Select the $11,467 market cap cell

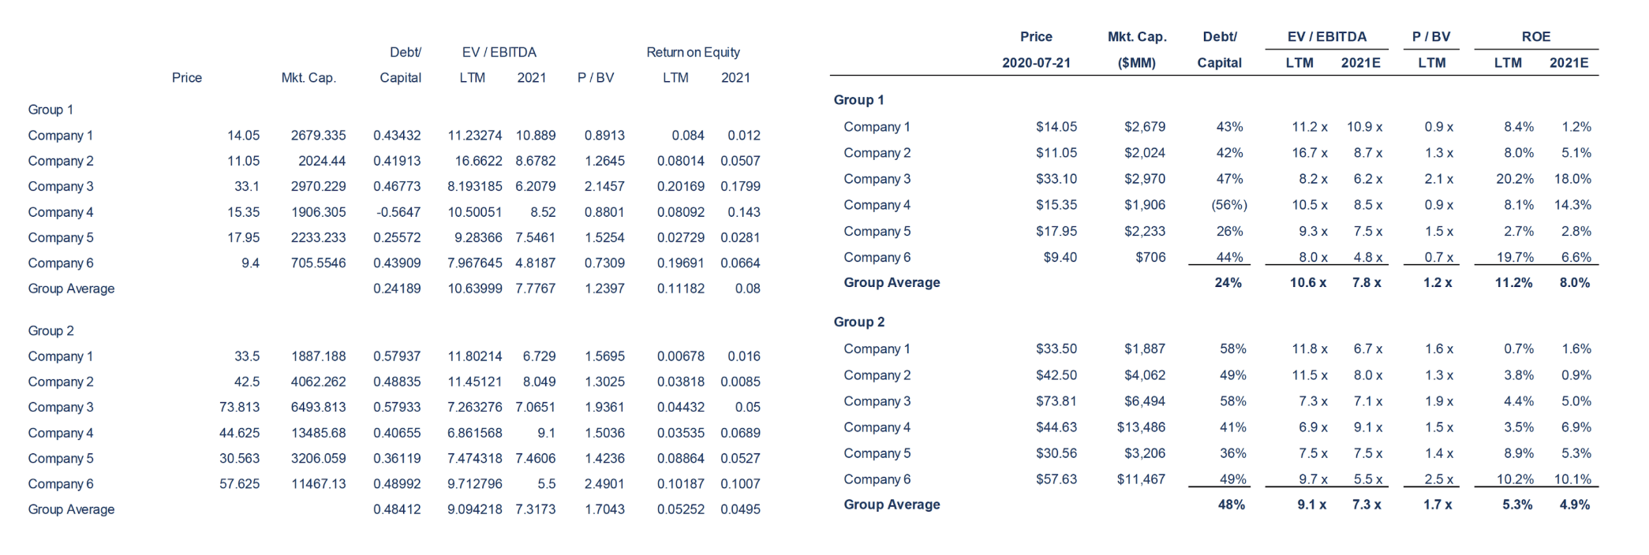tap(1141, 479)
